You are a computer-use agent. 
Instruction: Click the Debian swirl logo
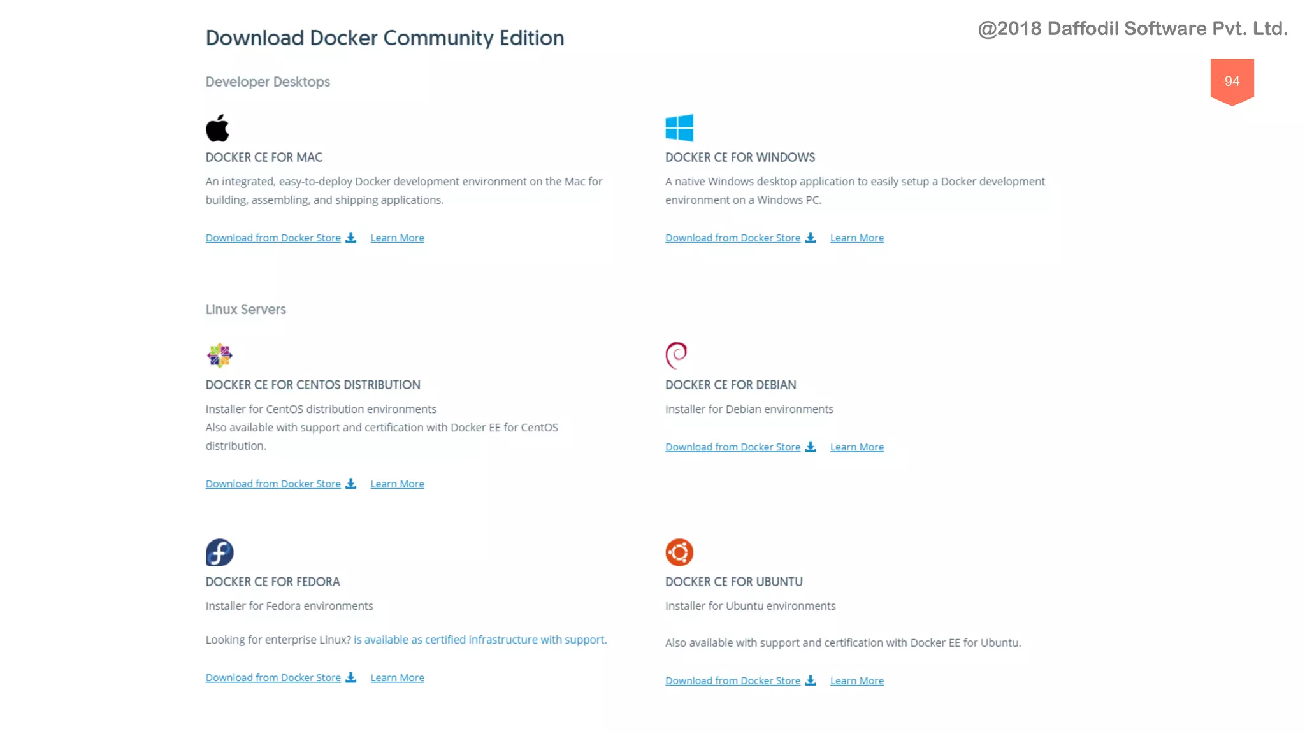(676, 356)
